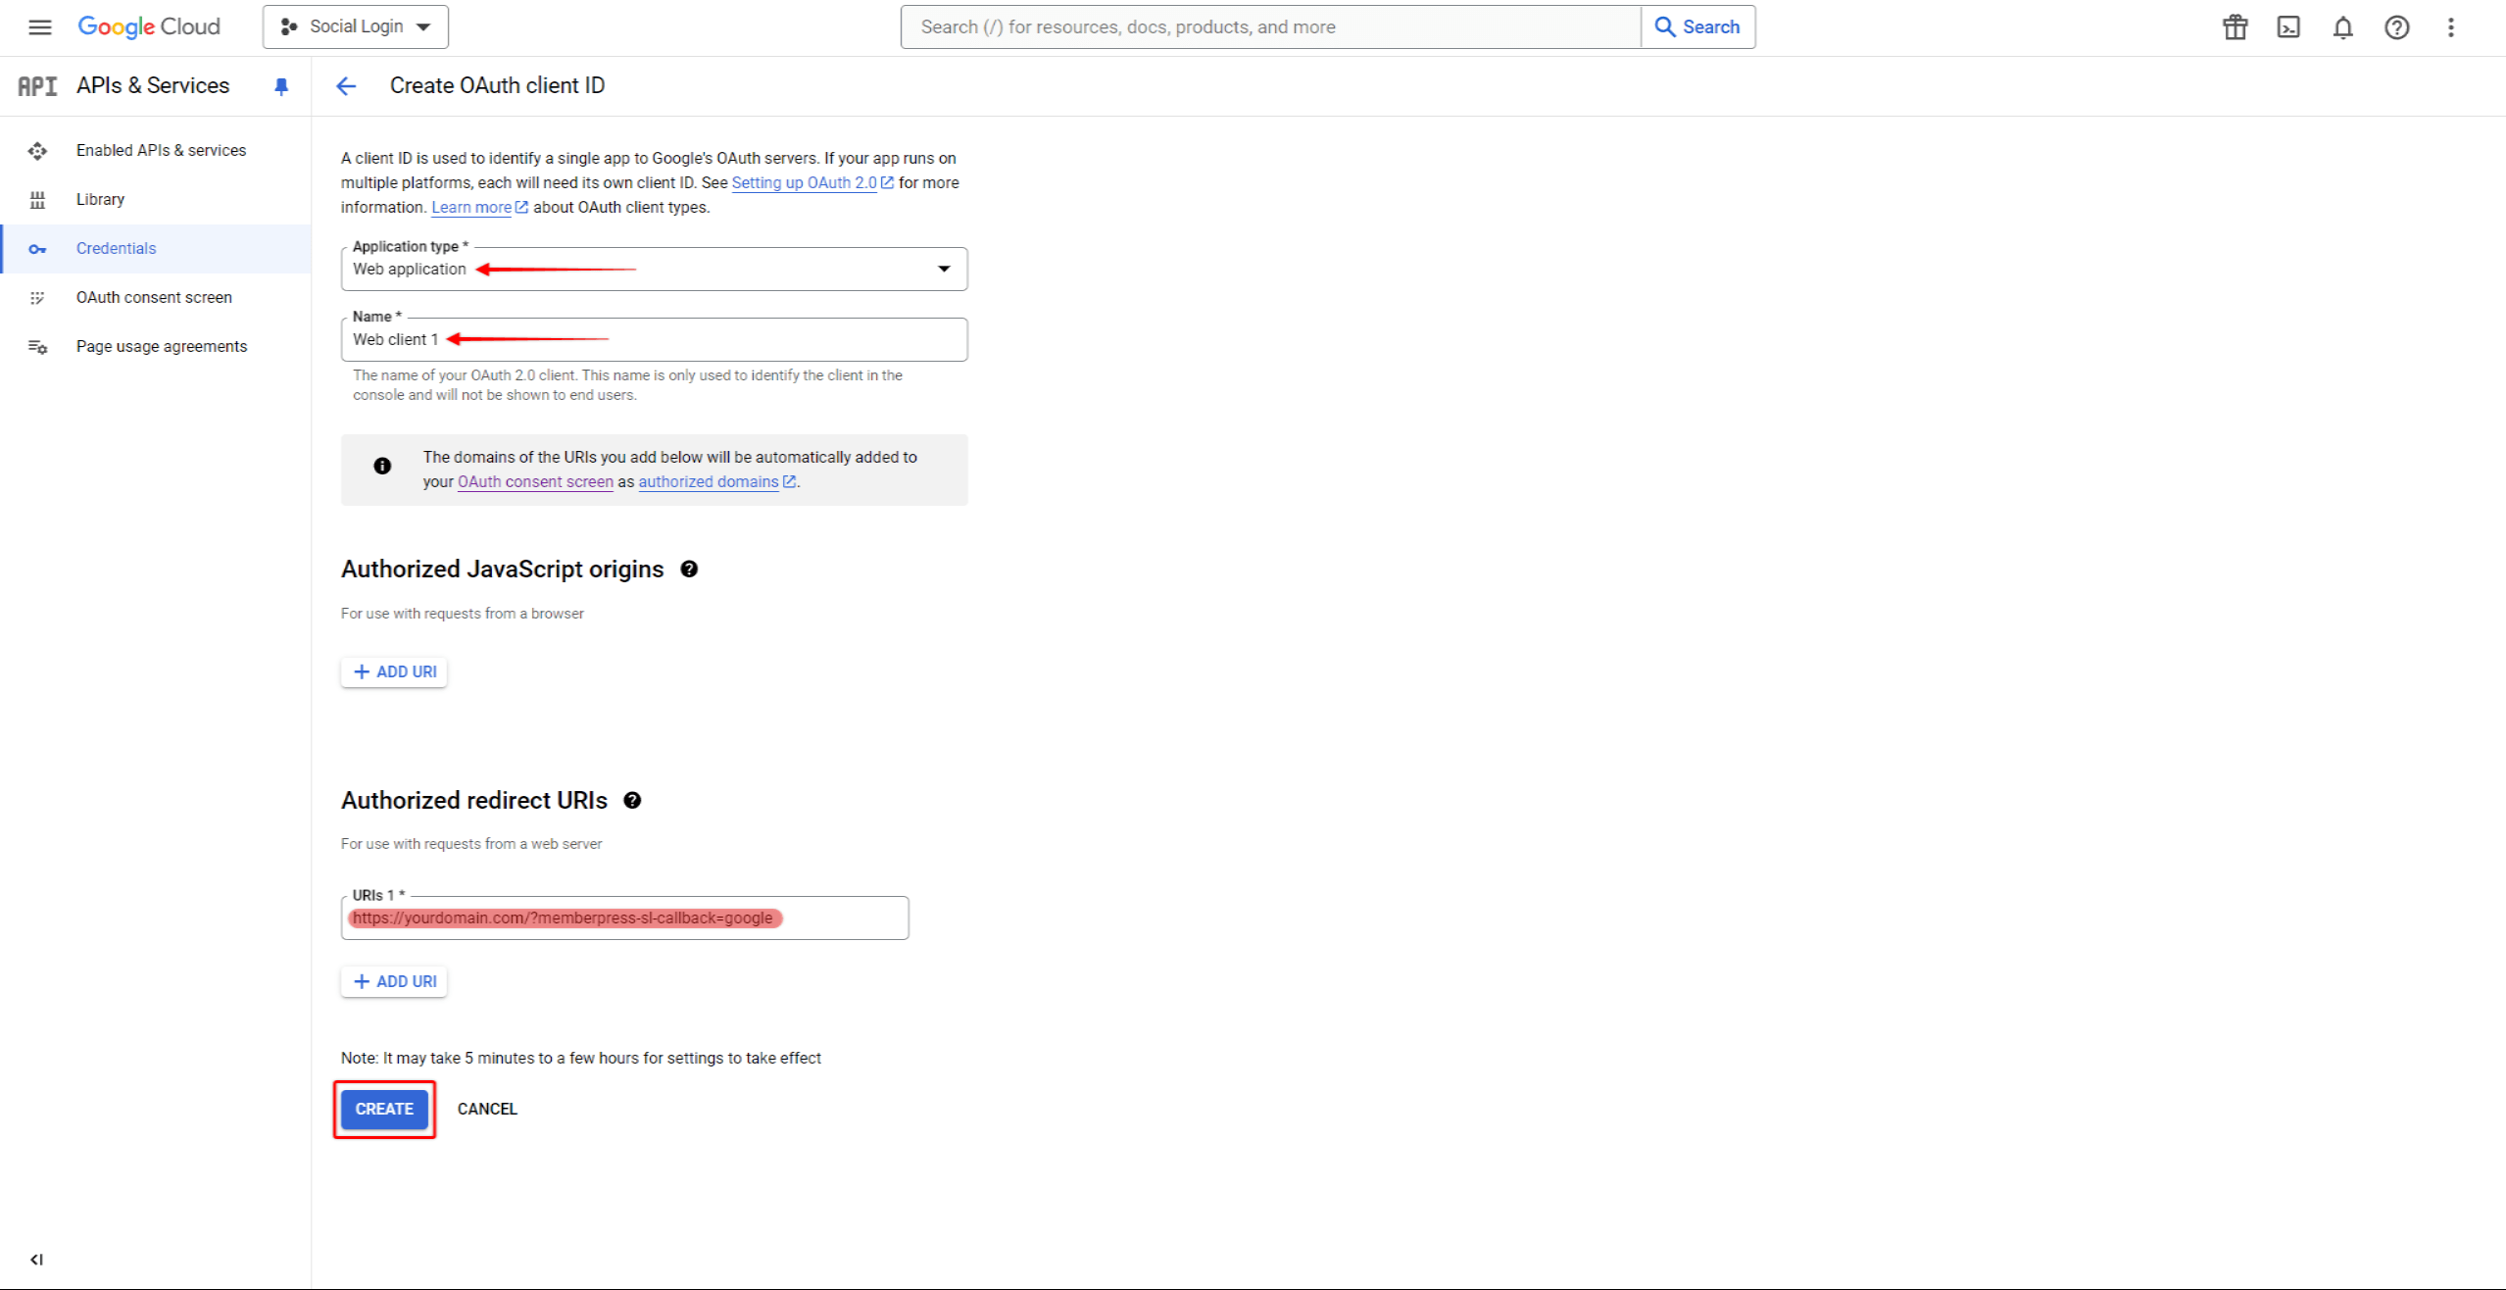Go back with the left arrow
The width and height of the screenshot is (2506, 1290).
(346, 86)
